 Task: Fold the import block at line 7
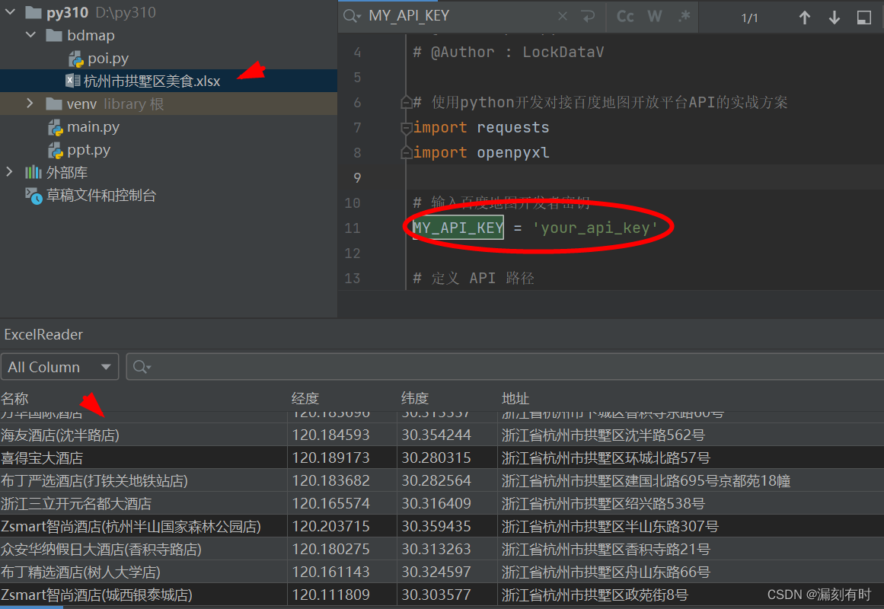pyautogui.click(x=406, y=128)
